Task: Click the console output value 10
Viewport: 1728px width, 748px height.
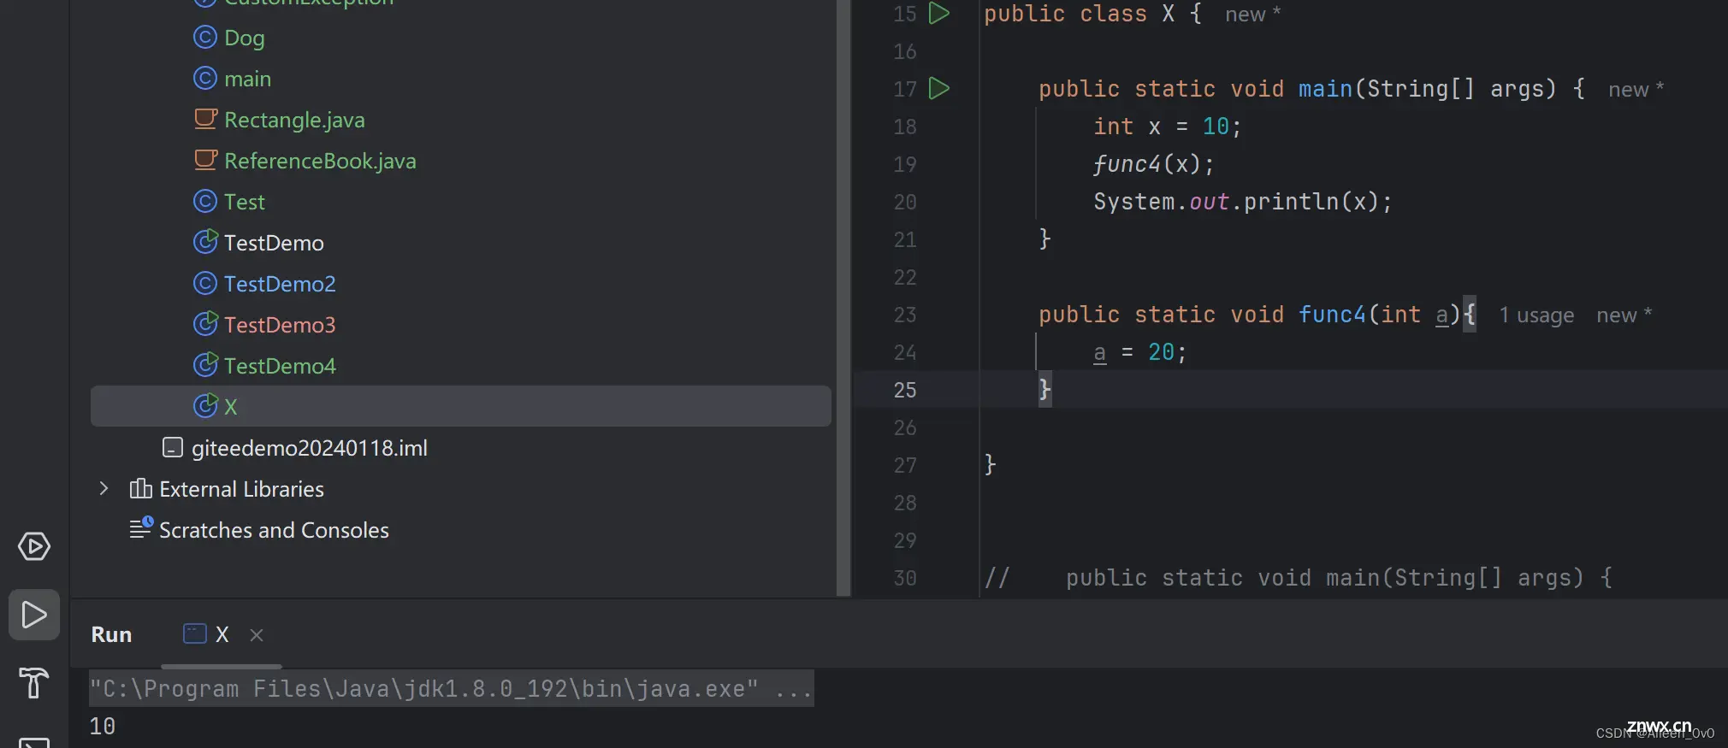Action: click(102, 727)
